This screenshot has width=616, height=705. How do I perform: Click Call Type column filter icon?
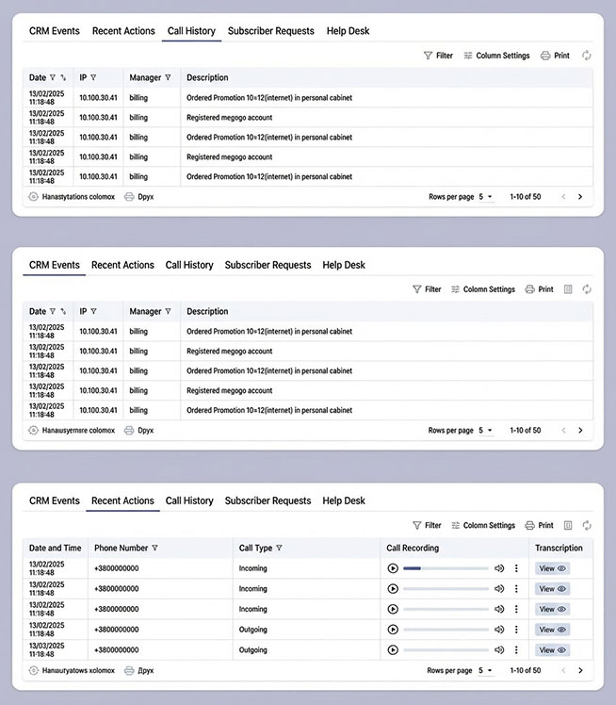tap(279, 548)
